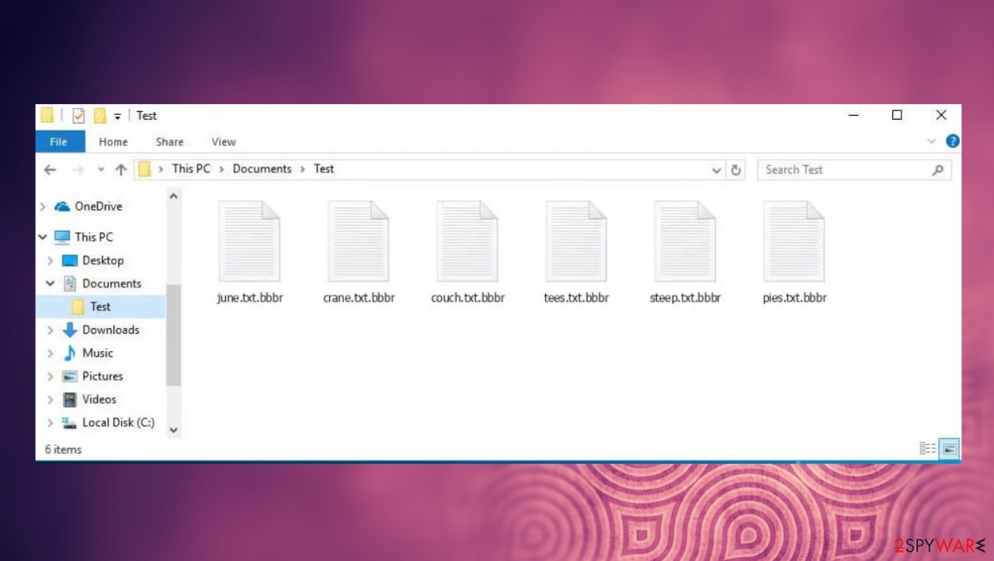The width and height of the screenshot is (994, 561).
Task: Switch to details view in status bar
Action: (x=927, y=448)
